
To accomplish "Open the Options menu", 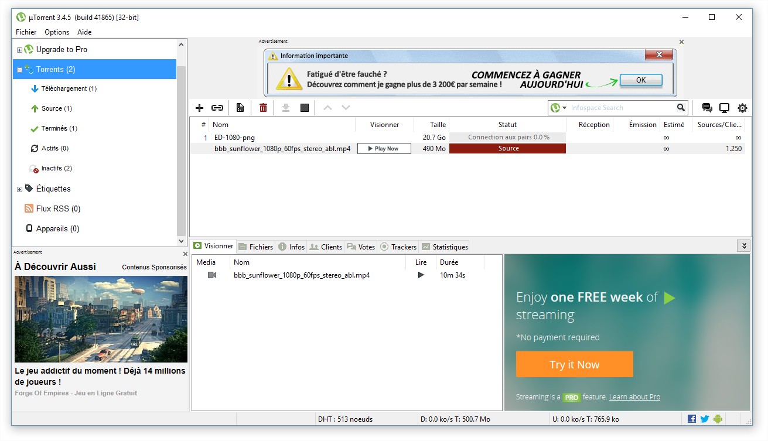I will [57, 32].
